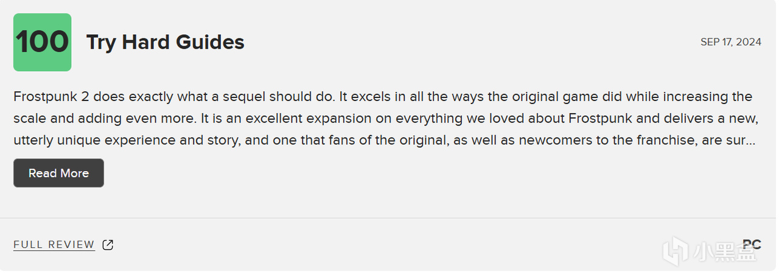Select the Try Hard Guides publication name
Viewport: 779px width, 274px height.
click(165, 42)
